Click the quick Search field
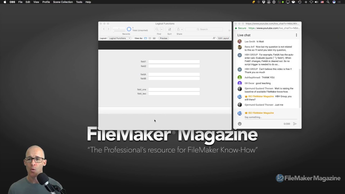Viewport: 345px width, 194px height. [x=204, y=29]
